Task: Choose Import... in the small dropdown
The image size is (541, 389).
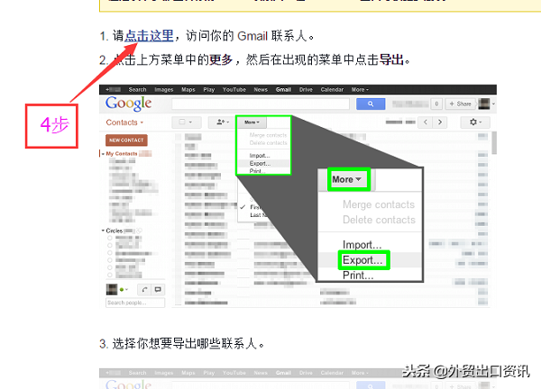Action: click(x=260, y=156)
